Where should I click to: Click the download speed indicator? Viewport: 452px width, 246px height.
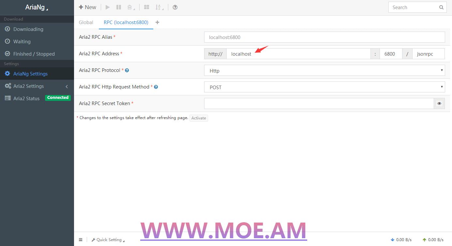[401, 240]
